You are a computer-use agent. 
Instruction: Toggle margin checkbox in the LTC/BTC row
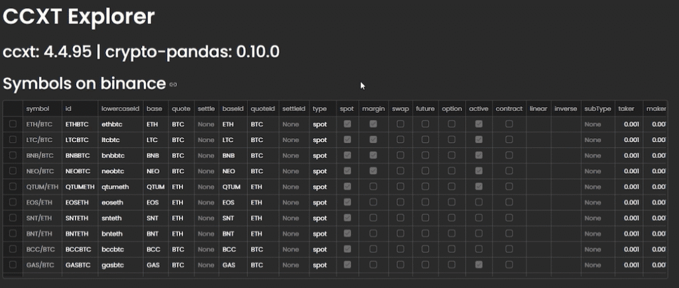(373, 140)
